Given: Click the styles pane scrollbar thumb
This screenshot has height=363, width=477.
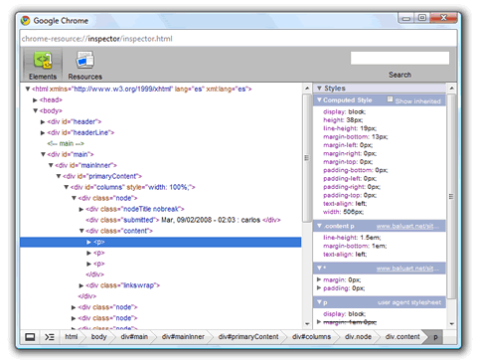Looking at the screenshot, I should tap(451, 196).
